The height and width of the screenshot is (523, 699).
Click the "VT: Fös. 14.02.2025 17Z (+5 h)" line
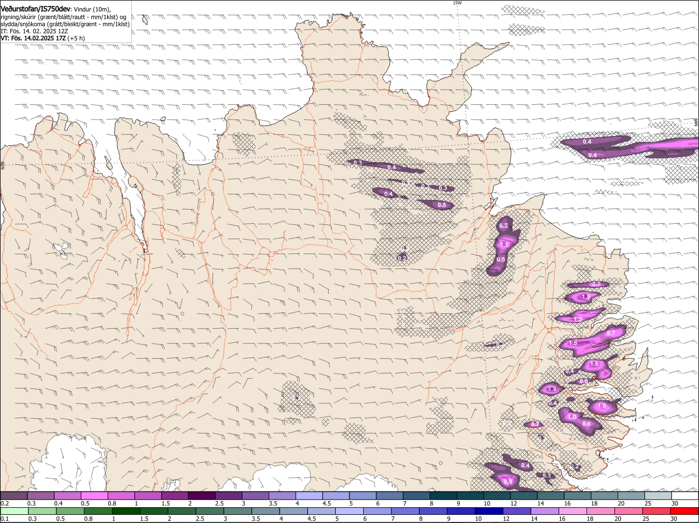[x=43, y=38]
